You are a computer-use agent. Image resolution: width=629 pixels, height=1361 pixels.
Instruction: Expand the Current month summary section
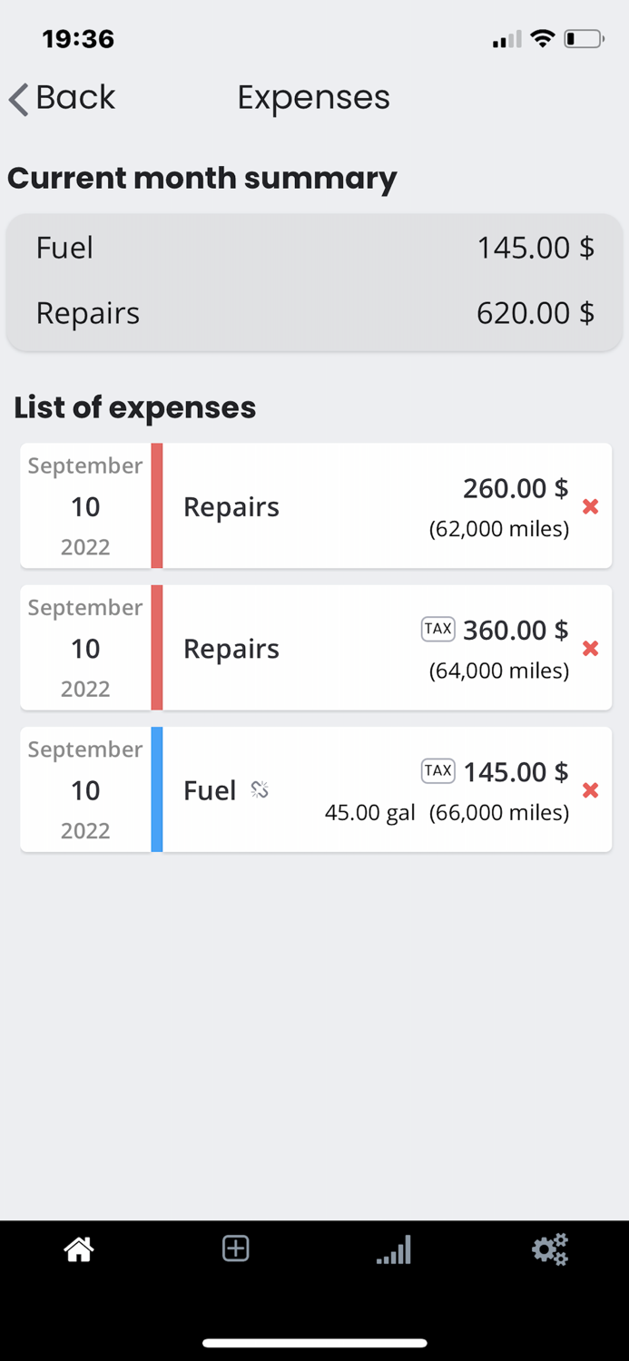click(201, 178)
